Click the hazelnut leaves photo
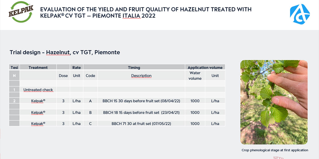The width and height of the screenshot is (319, 159). [x=274, y=102]
